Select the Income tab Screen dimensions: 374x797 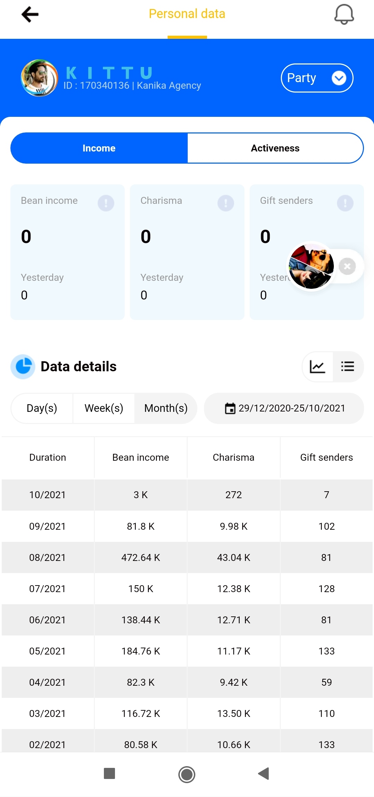[x=99, y=148]
